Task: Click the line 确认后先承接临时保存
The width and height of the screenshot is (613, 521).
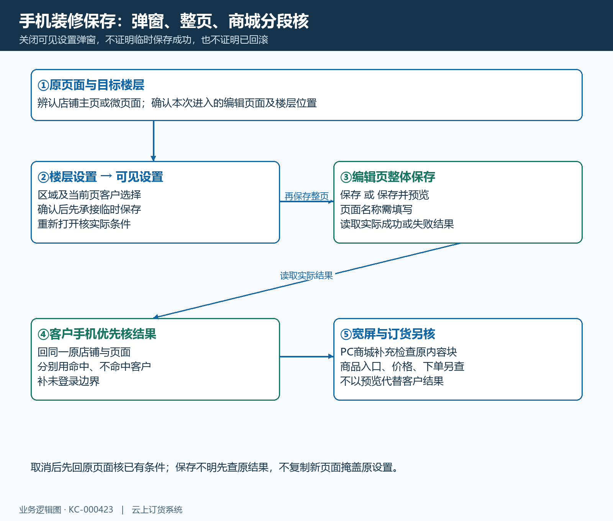Action: (x=89, y=210)
